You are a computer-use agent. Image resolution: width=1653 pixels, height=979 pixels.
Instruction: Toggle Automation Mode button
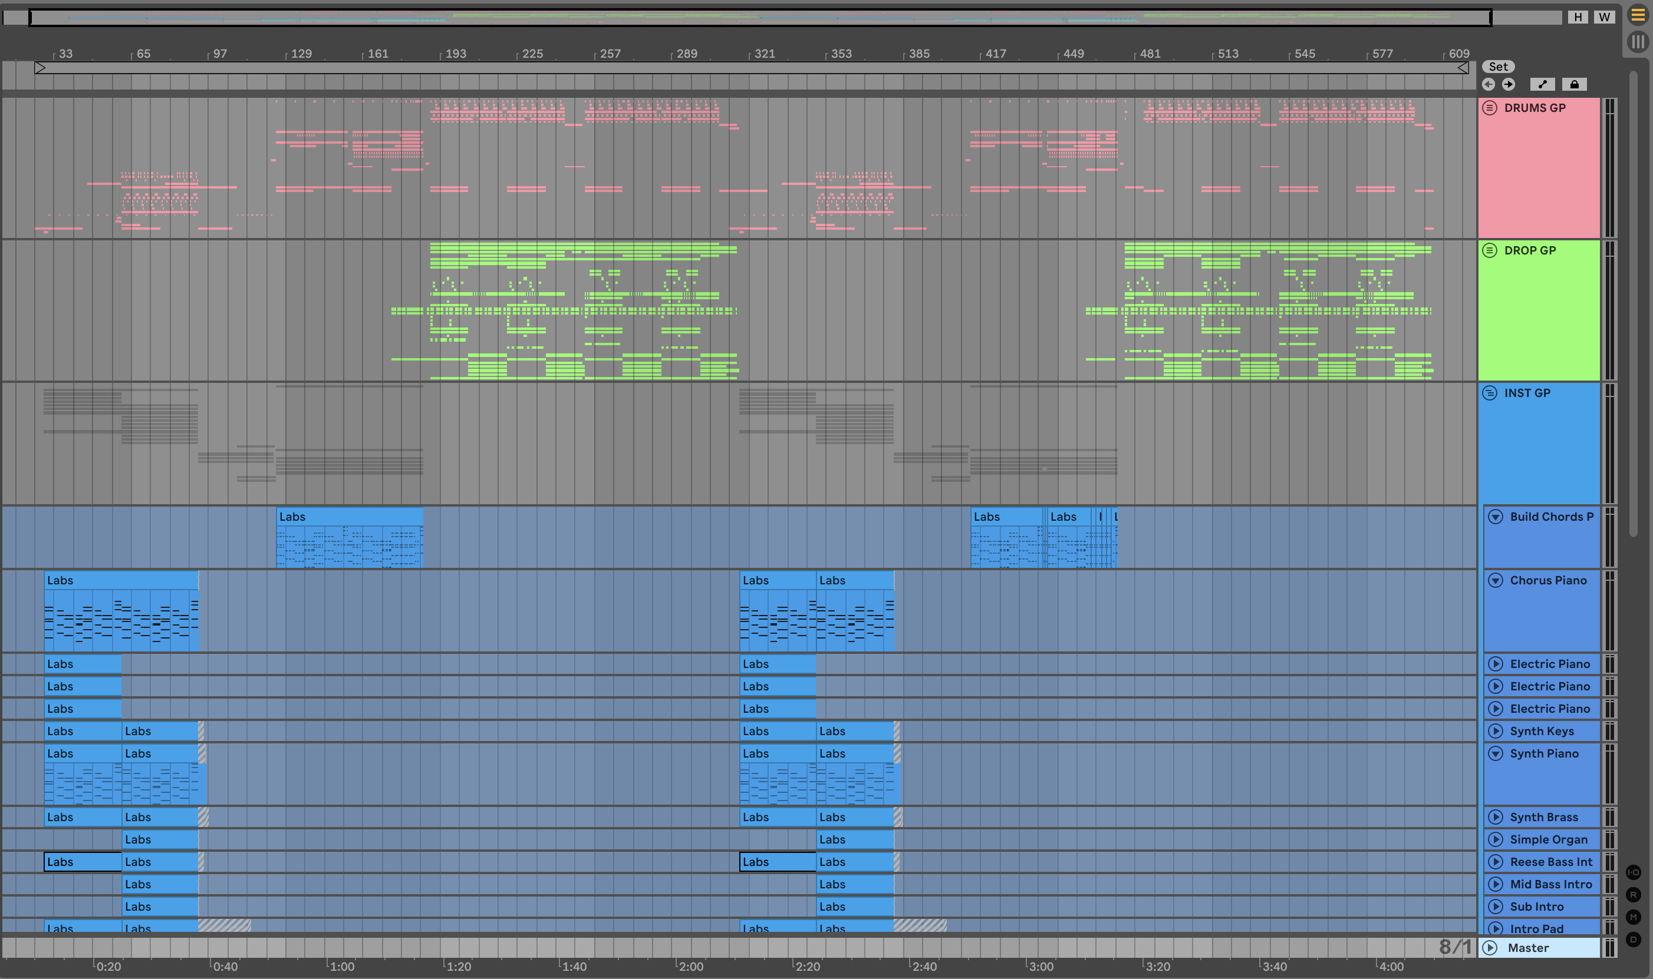[1542, 84]
